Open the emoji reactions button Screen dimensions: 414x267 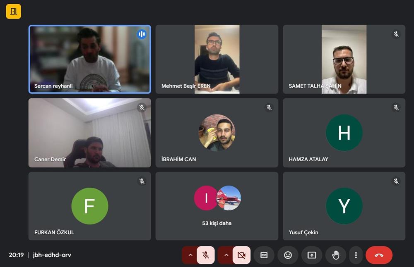(288, 255)
